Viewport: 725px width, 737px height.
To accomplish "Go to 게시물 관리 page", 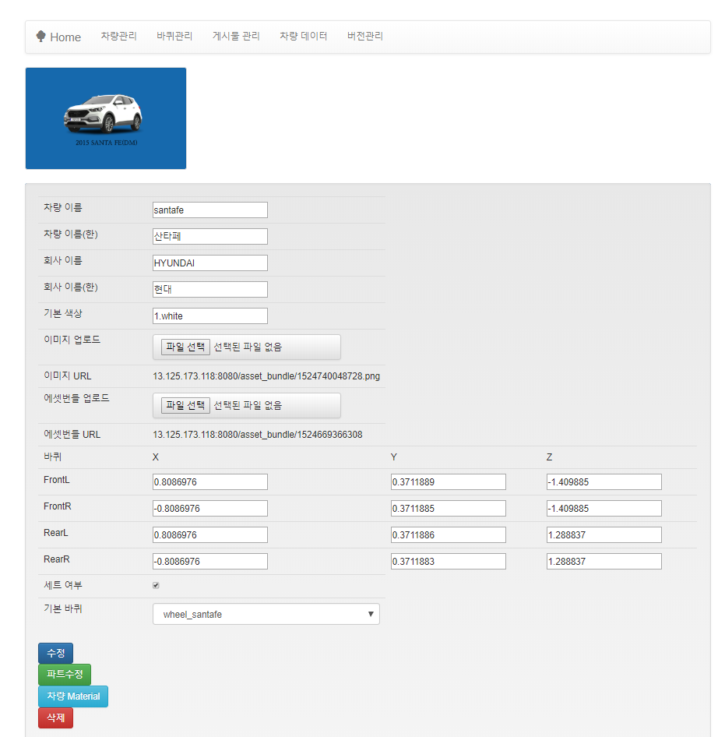I will pyautogui.click(x=236, y=37).
